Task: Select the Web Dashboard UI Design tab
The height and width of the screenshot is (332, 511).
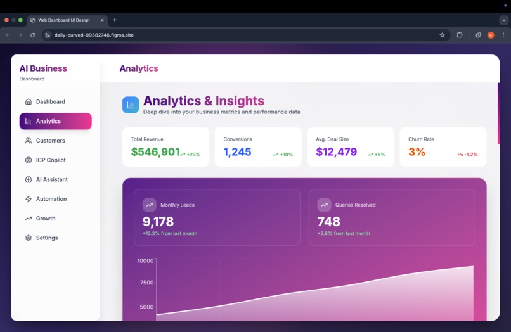Action: pos(67,20)
